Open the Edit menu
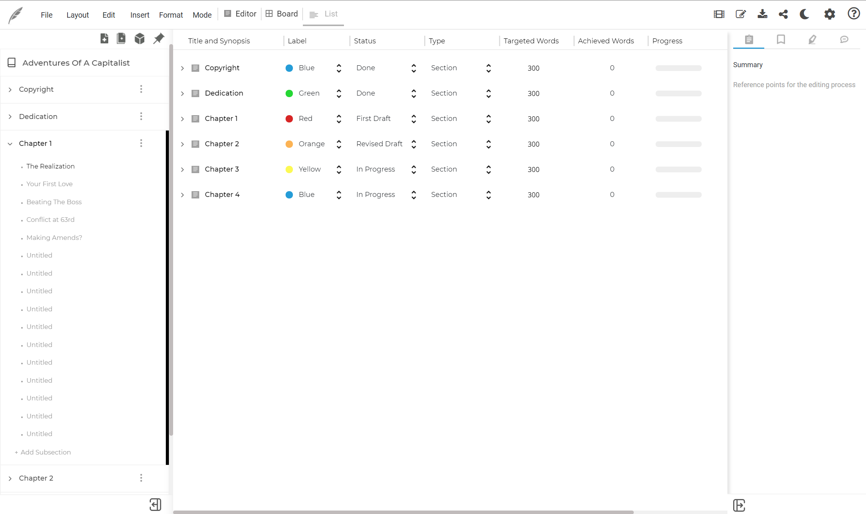This screenshot has height=514, width=866. pos(109,15)
